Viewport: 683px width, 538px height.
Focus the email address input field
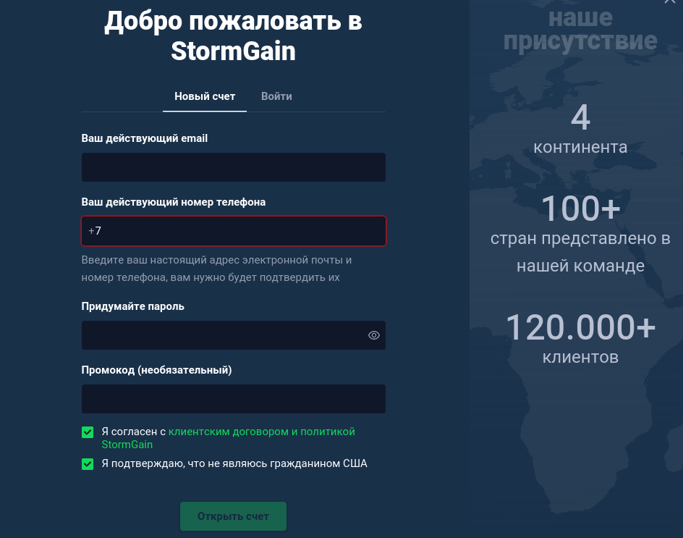coord(233,167)
